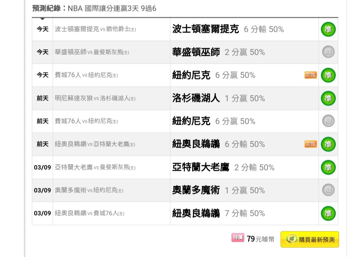359x257 pixels.
Task: Click the 預測紀錄 header title
Action: pyautogui.click(x=47, y=9)
